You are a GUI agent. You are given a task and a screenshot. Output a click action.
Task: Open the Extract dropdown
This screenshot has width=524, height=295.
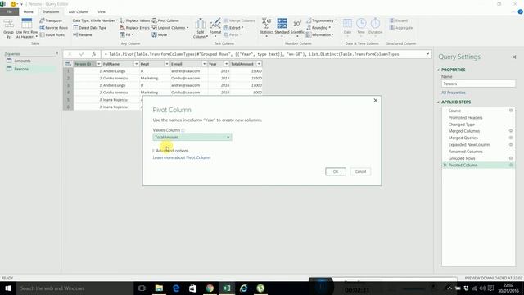233,28
